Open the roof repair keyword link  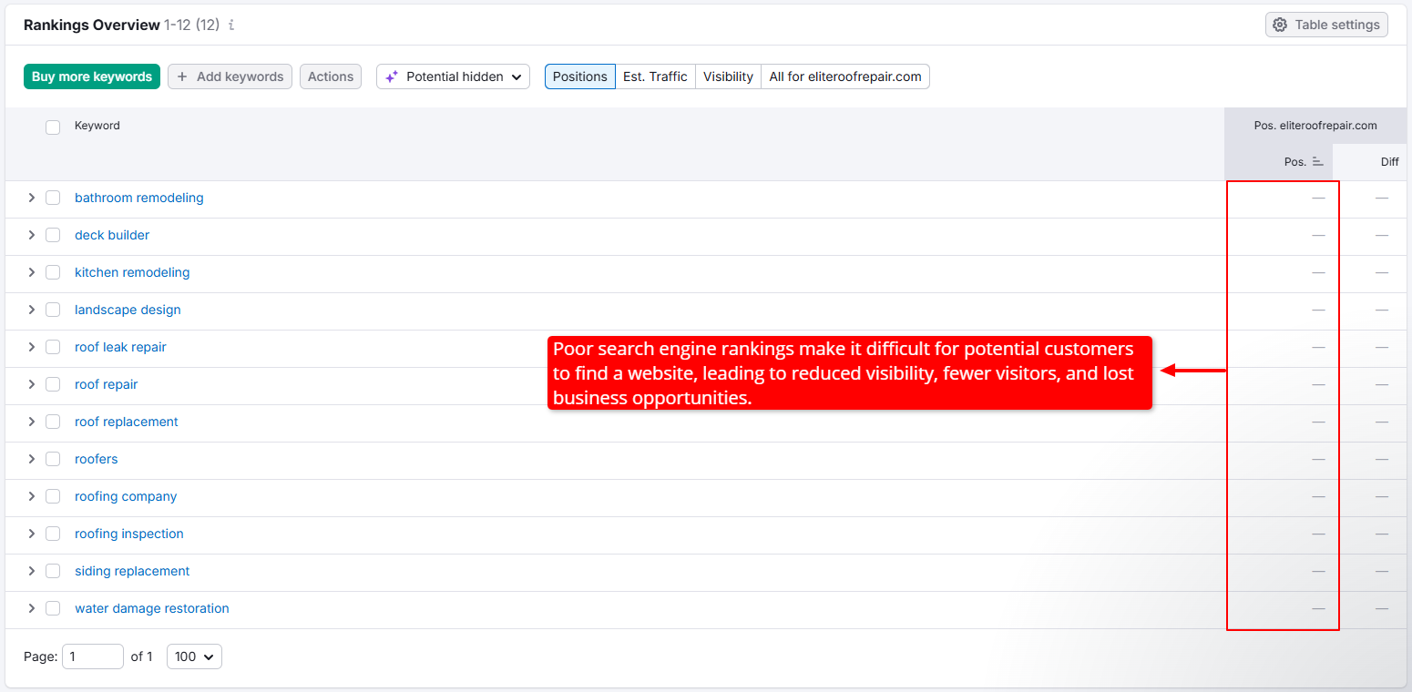(107, 384)
